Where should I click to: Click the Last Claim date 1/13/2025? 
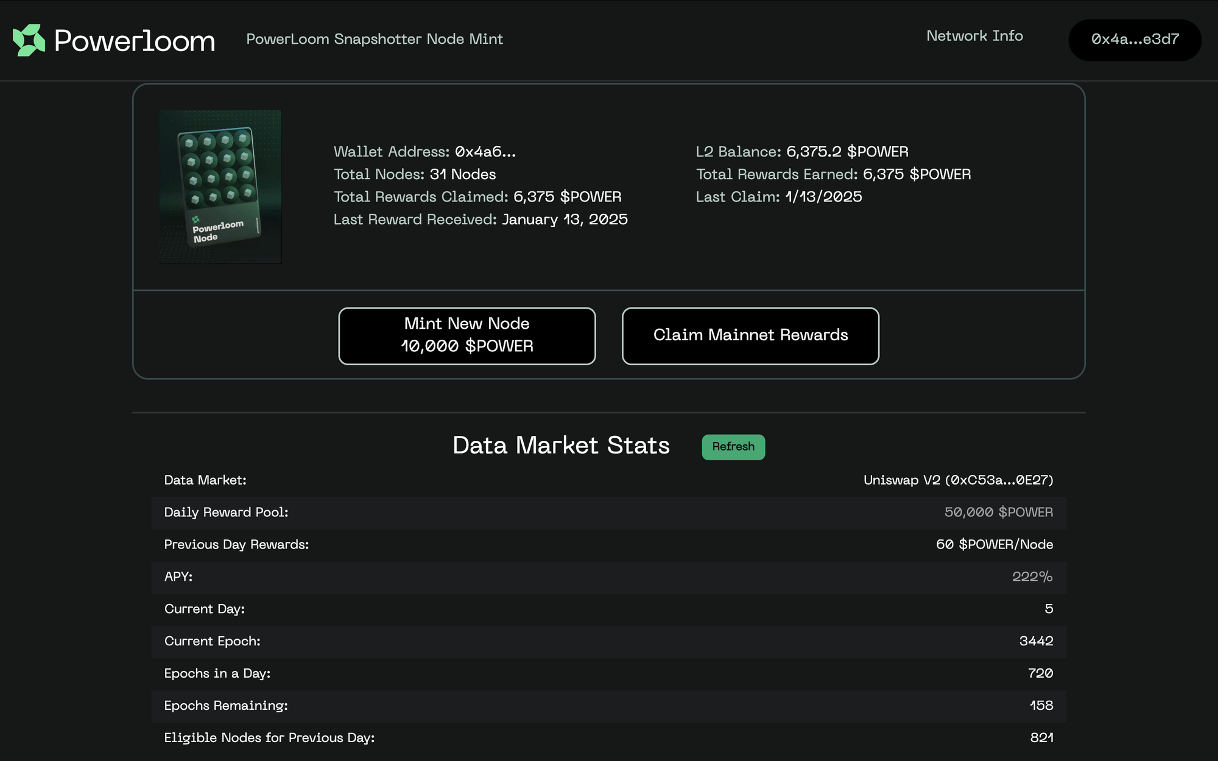pos(823,197)
